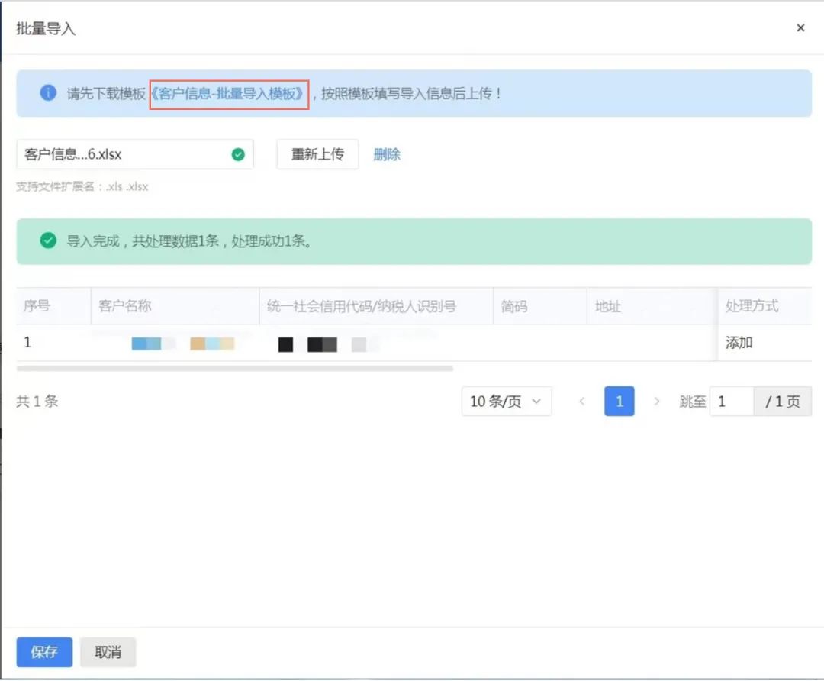The width and height of the screenshot is (824, 681).
Task: Click the 统一社会信用代码/纳税人识别号 column header
Action: coord(362,306)
